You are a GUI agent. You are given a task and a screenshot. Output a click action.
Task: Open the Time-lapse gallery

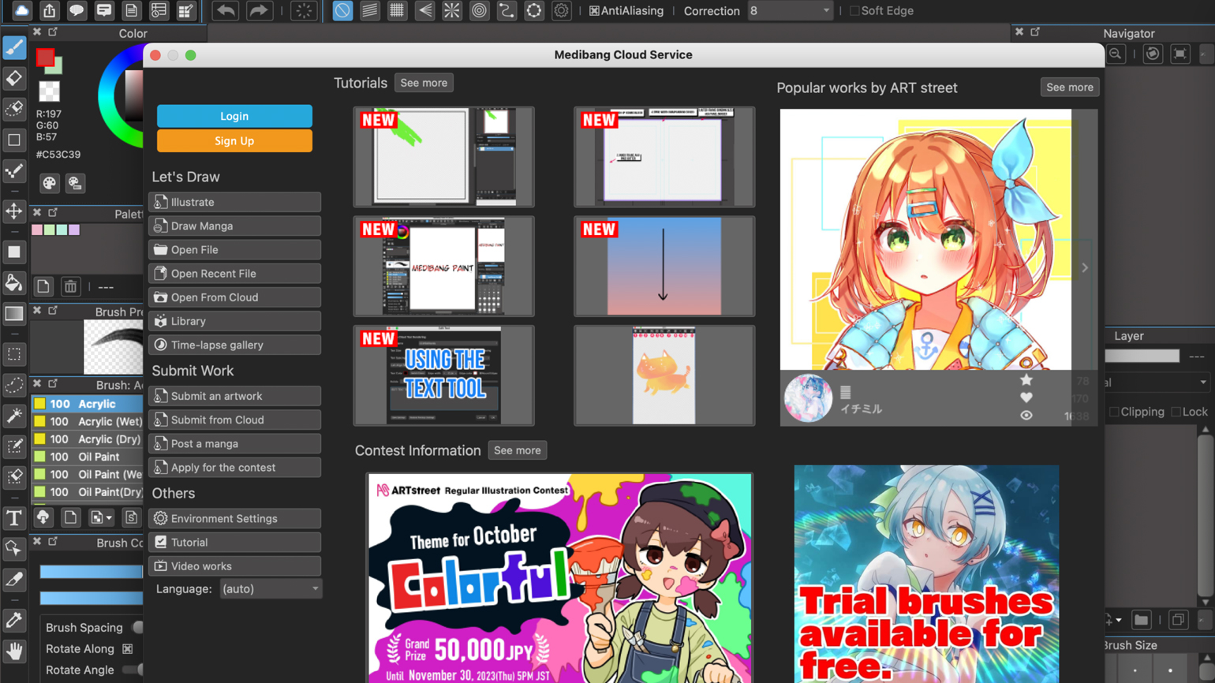click(x=234, y=345)
